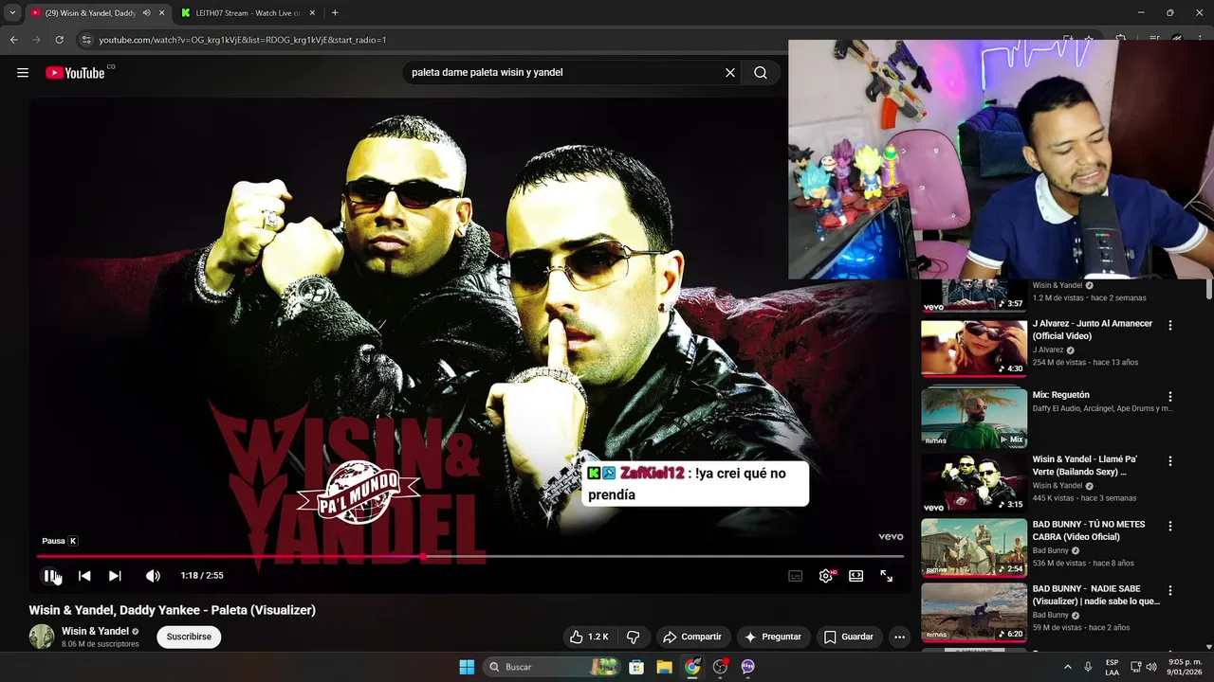Open Wisin & Yandel channel avatar

pyautogui.click(x=42, y=637)
